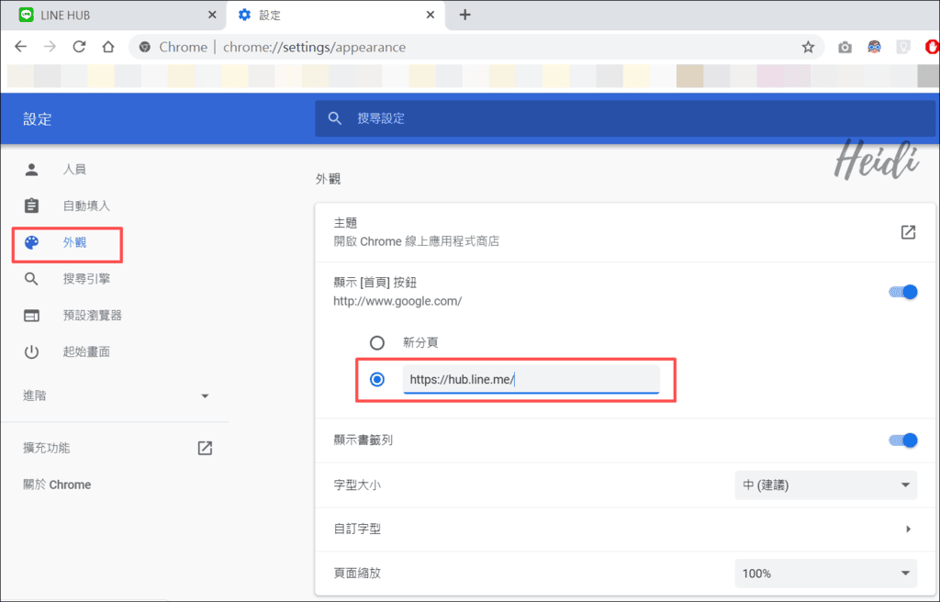Click the search icon beside 搜尋引擎

tap(31, 279)
